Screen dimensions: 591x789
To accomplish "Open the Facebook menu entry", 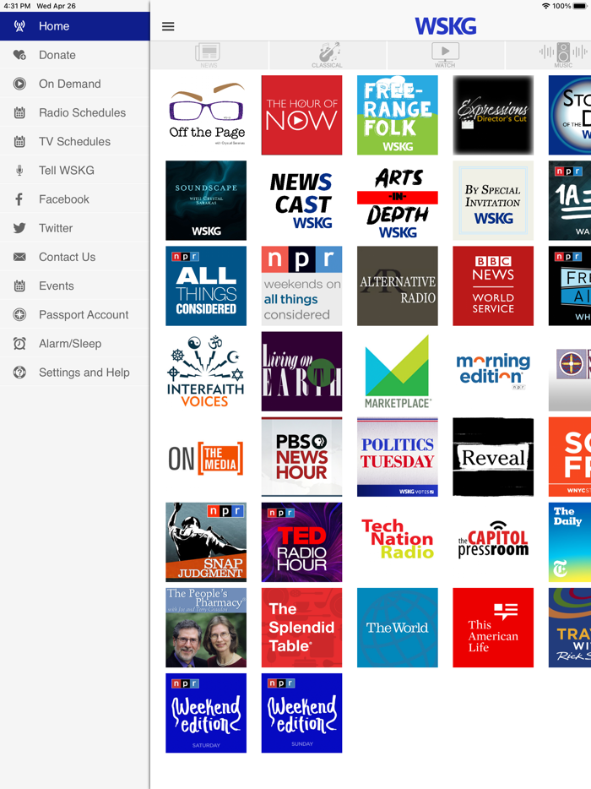I will (x=75, y=199).
